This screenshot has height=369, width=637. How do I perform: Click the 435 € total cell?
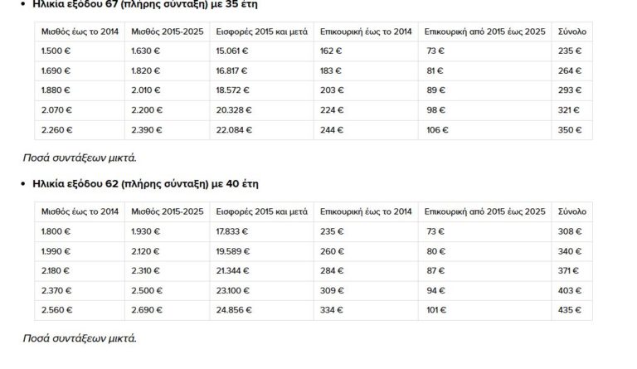(569, 310)
